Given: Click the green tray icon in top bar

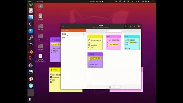Looking at the screenshot, I should pos(128,1).
